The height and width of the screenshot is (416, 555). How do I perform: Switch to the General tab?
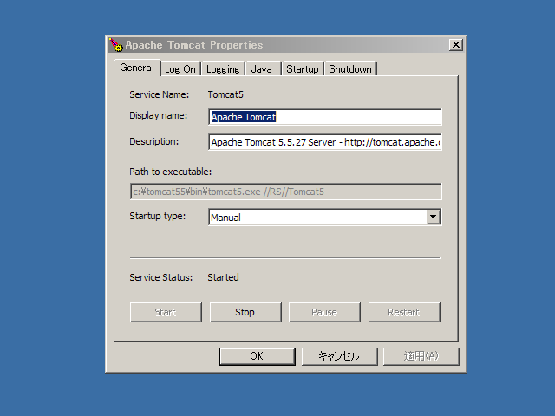click(137, 68)
